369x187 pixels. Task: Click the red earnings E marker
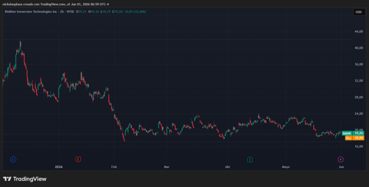[x=78, y=160]
